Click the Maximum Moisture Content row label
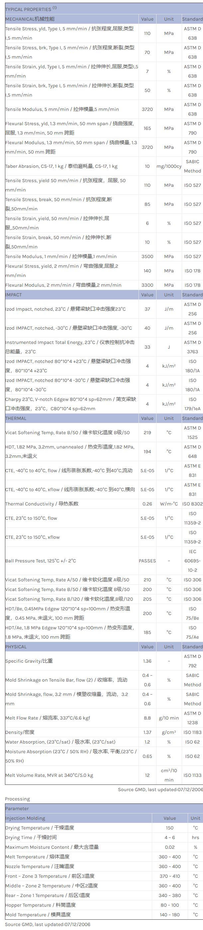203x930 pixels. click(x=52, y=847)
